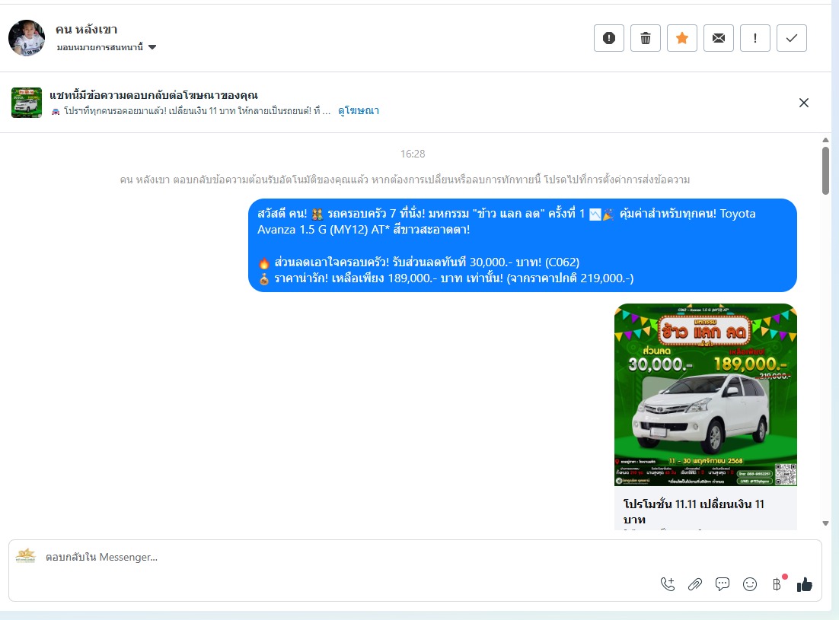Open the emoji picker
This screenshot has height=620, width=839.
coord(750,584)
